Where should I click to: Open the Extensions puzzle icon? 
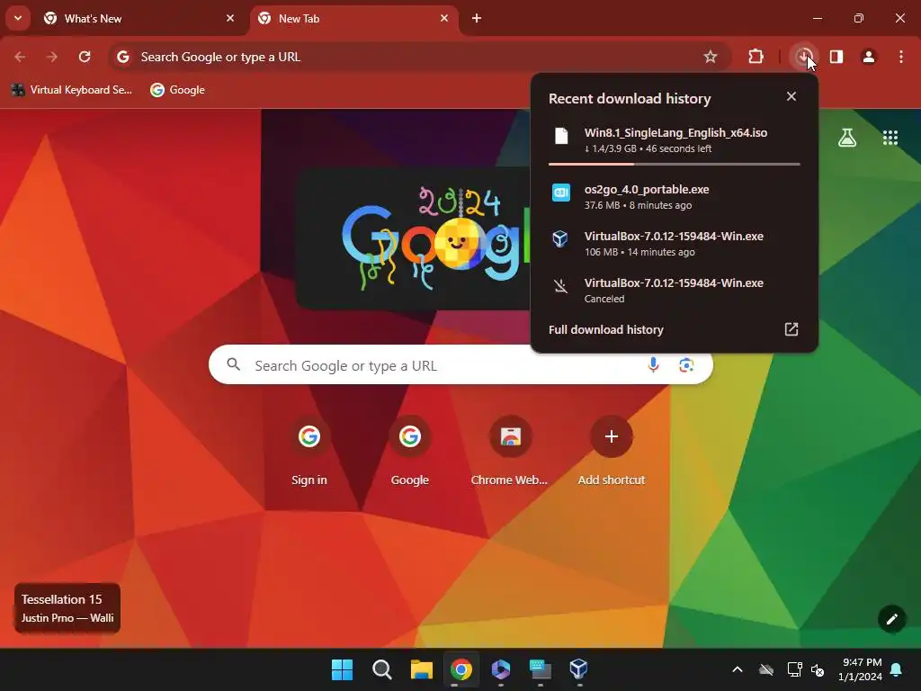click(x=756, y=57)
